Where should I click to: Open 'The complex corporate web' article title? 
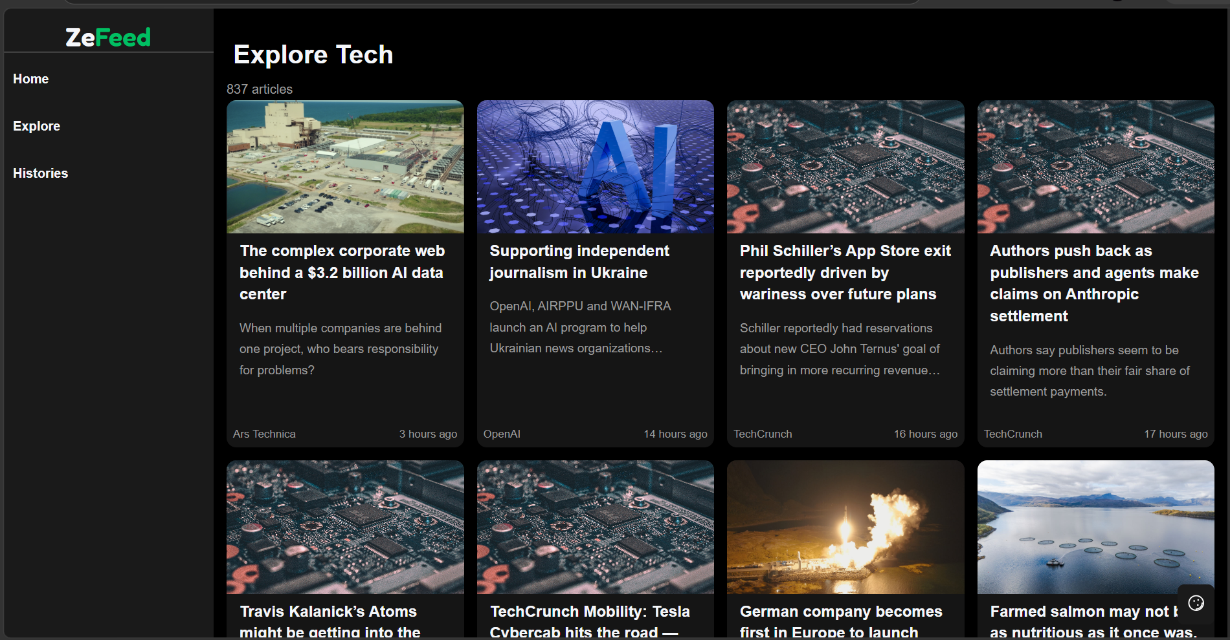pos(342,272)
